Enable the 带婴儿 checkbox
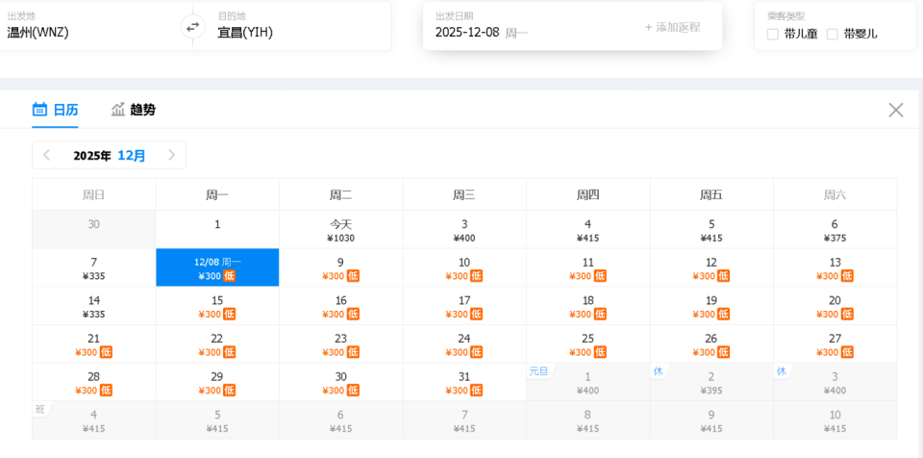Image resolution: width=923 pixels, height=458 pixels. pos(833,34)
